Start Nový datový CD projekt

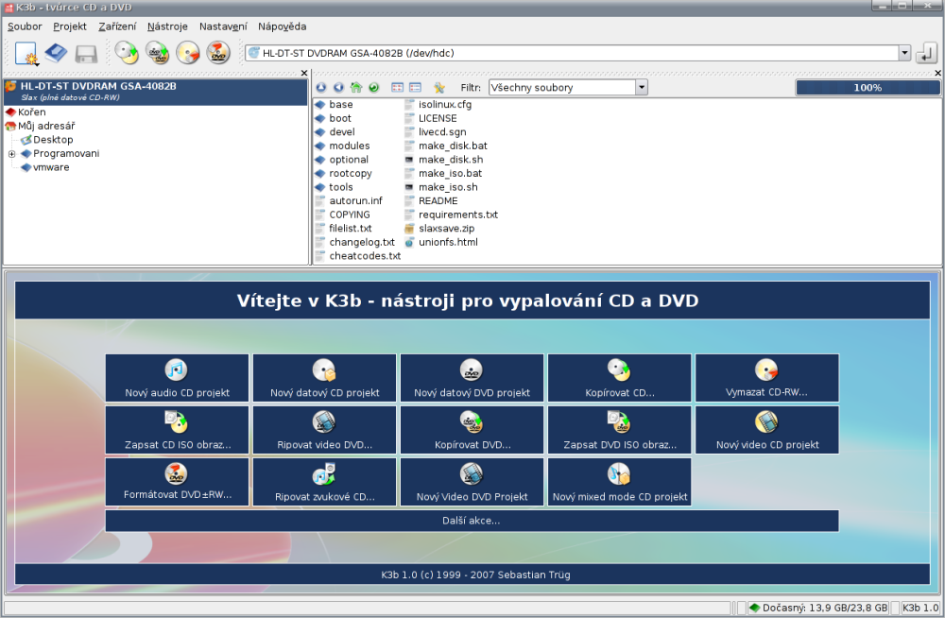pyautogui.click(x=325, y=378)
